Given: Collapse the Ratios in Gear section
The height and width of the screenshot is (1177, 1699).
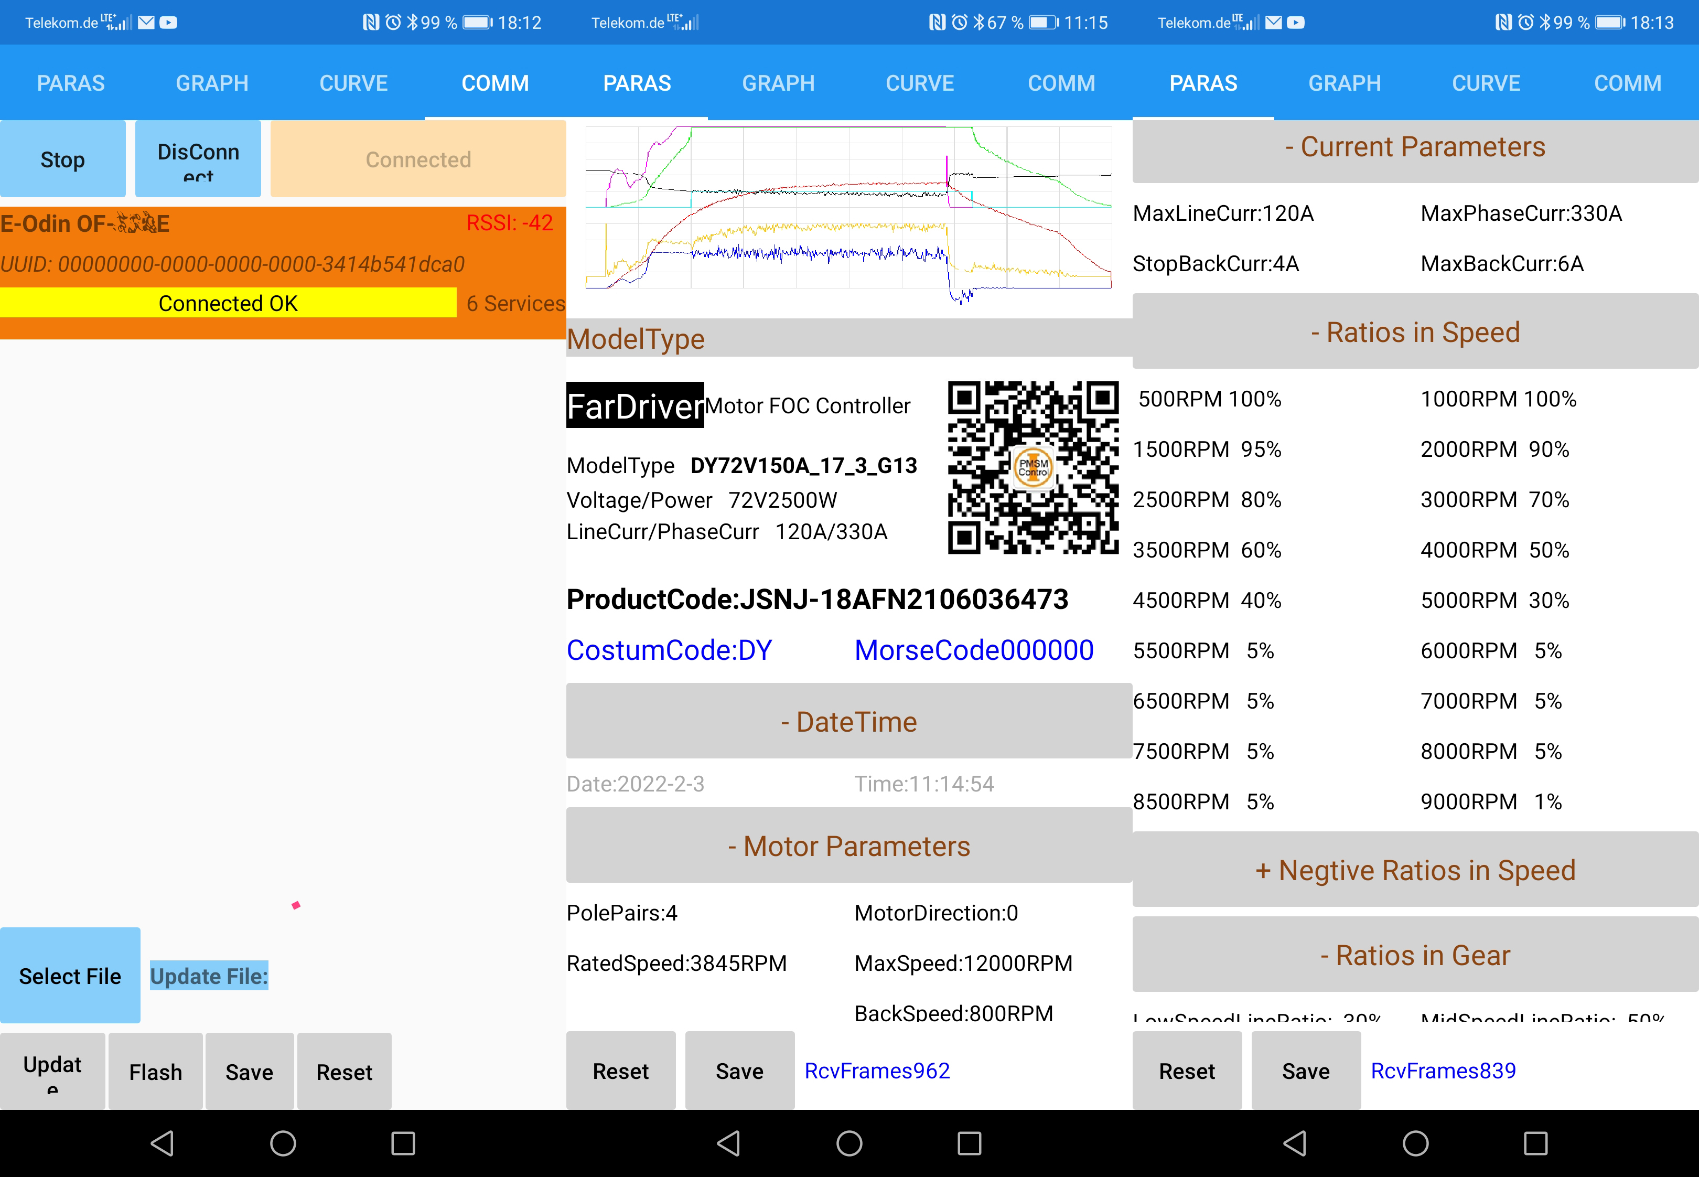Looking at the screenshot, I should (1414, 955).
